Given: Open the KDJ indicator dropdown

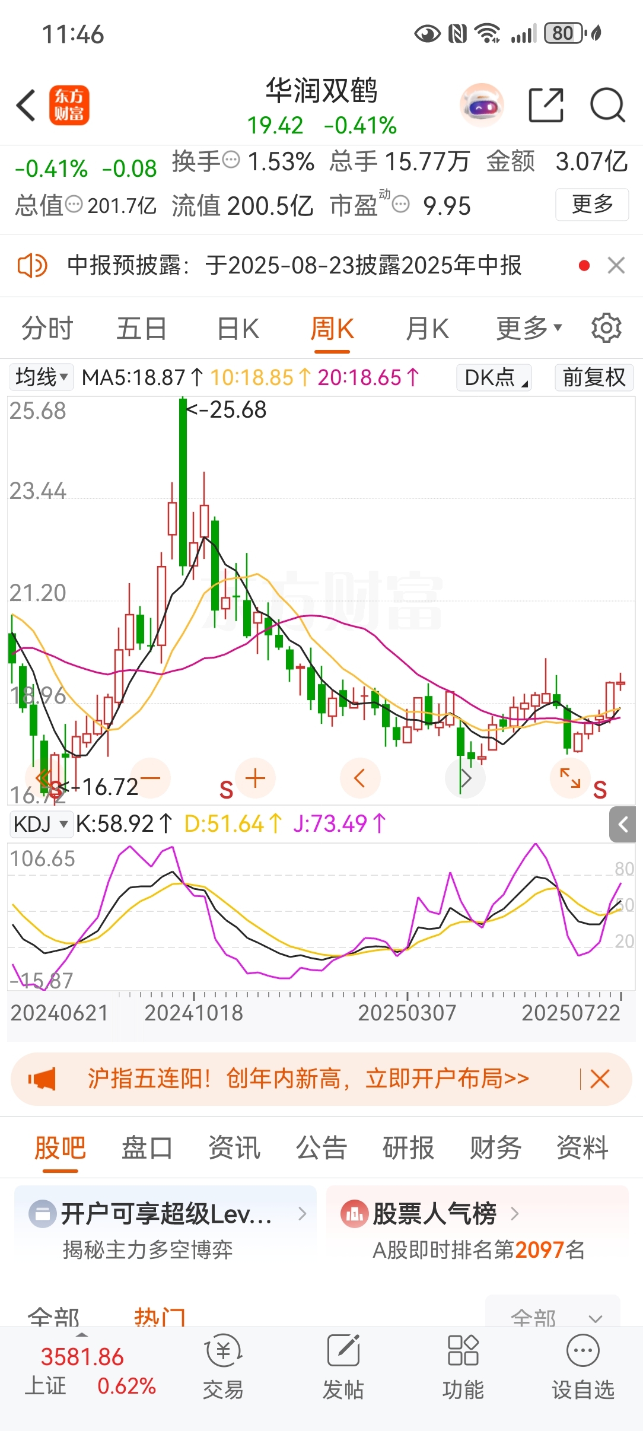Looking at the screenshot, I should click(x=41, y=824).
